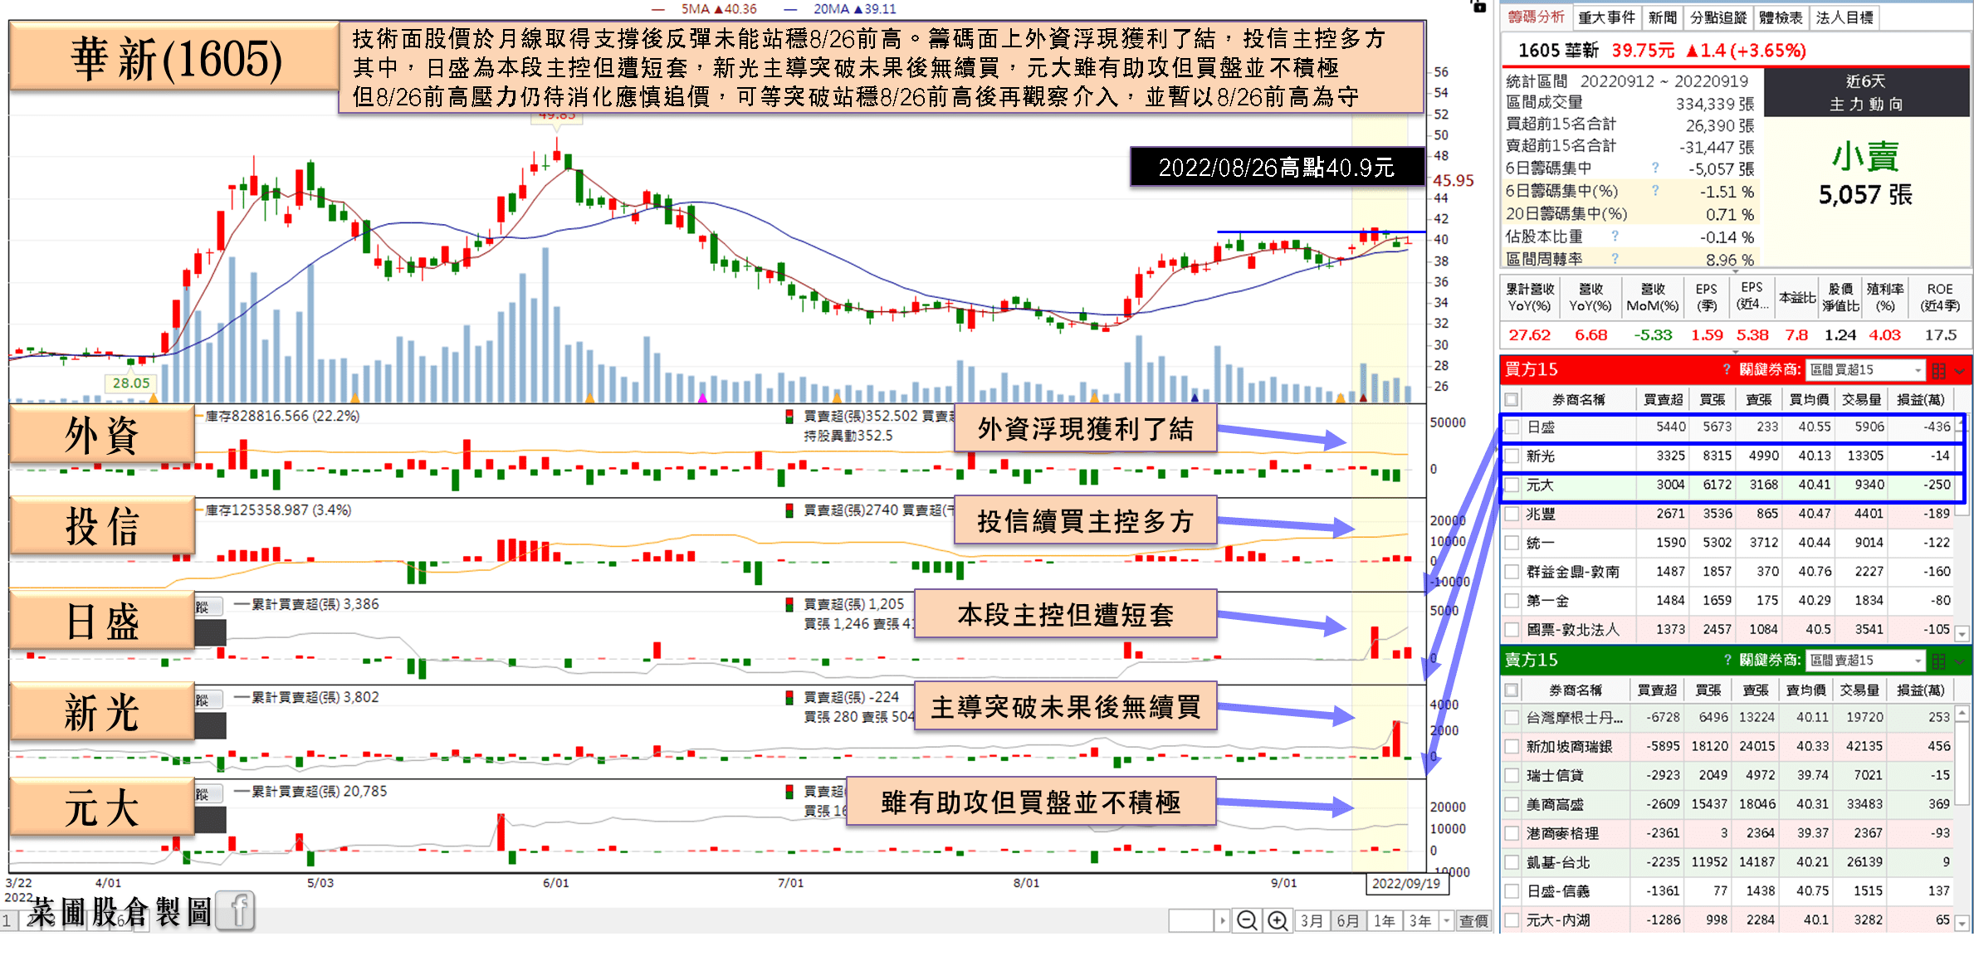The image size is (1974, 956).
Task: Select the 美商高盛 broker name
Action: [x=1555, y=804]
